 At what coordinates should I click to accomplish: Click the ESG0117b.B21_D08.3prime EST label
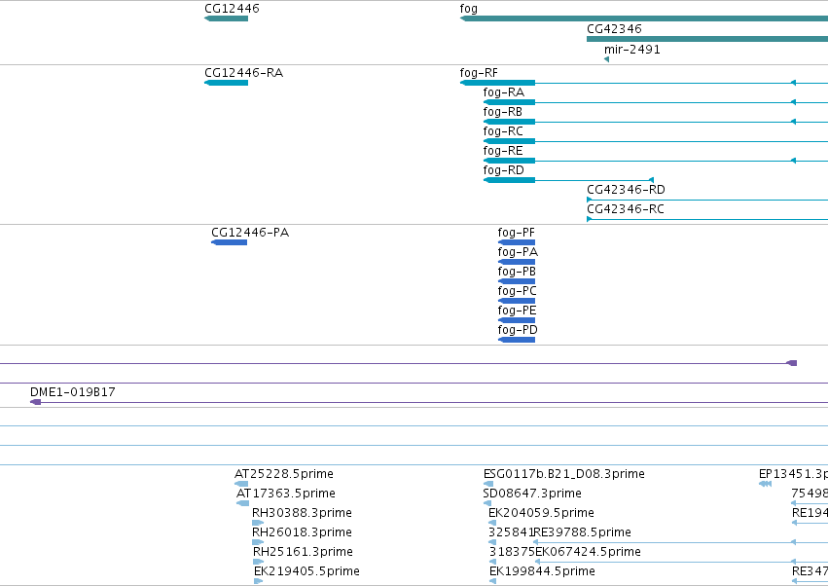coord(564,474)
